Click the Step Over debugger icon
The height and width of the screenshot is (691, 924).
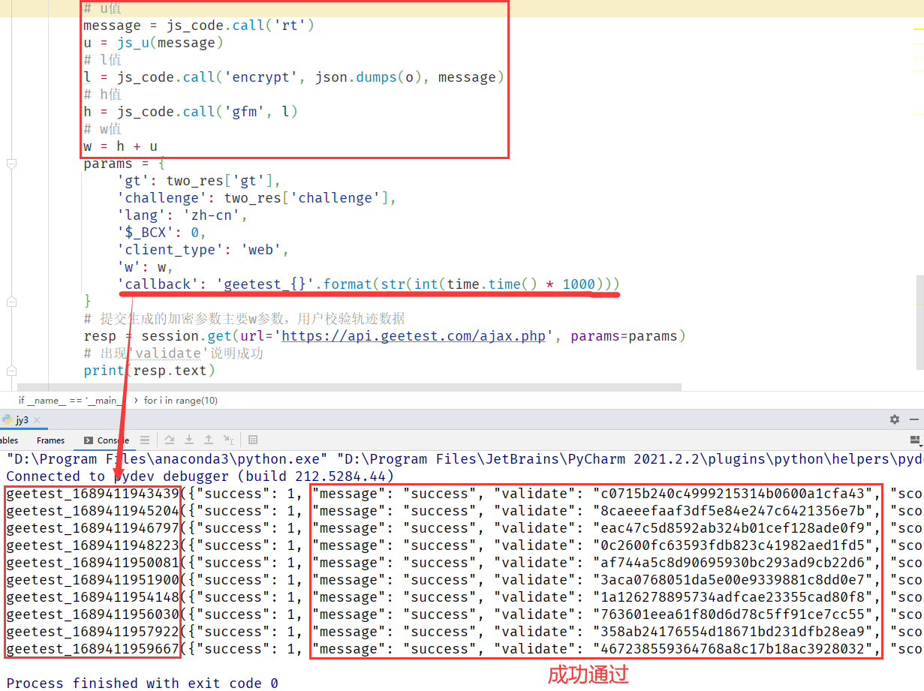(x=170, y=440)
